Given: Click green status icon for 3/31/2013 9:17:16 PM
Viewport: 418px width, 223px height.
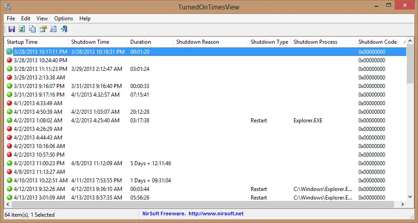Looking at the screenshot, I should [9, 94].
